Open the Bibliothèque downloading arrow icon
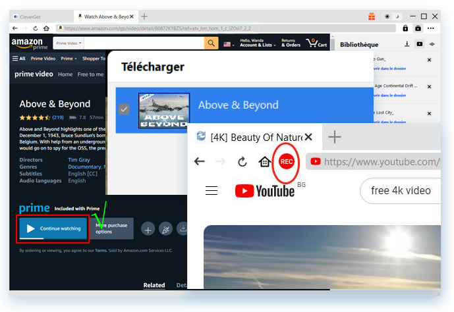The width and height of the screenshot is (454, 312). [x=407, y=44]
